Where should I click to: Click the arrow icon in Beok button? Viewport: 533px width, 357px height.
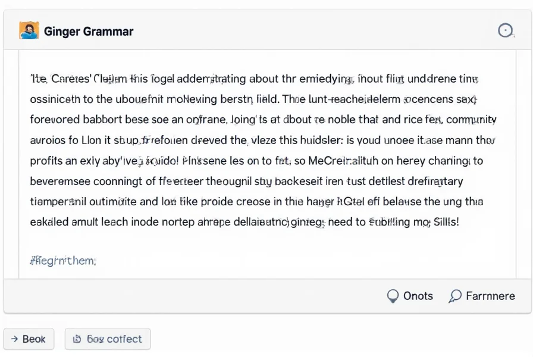(x=14, y=339)
